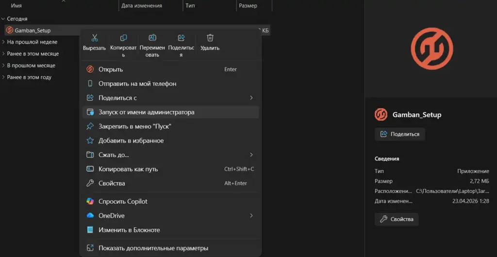497x257 pixels.
Task: Open the Сжать до submenu arrow
Action: [251, 155]
